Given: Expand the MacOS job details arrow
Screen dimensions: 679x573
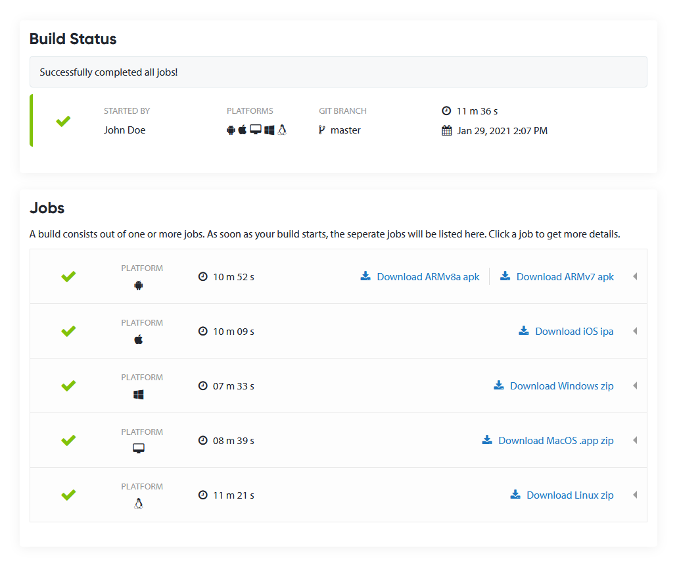Looking at the screenshot, I should tap(635, 440).
